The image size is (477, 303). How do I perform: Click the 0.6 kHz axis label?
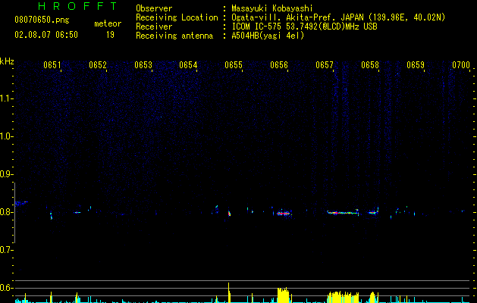point(7,288)
